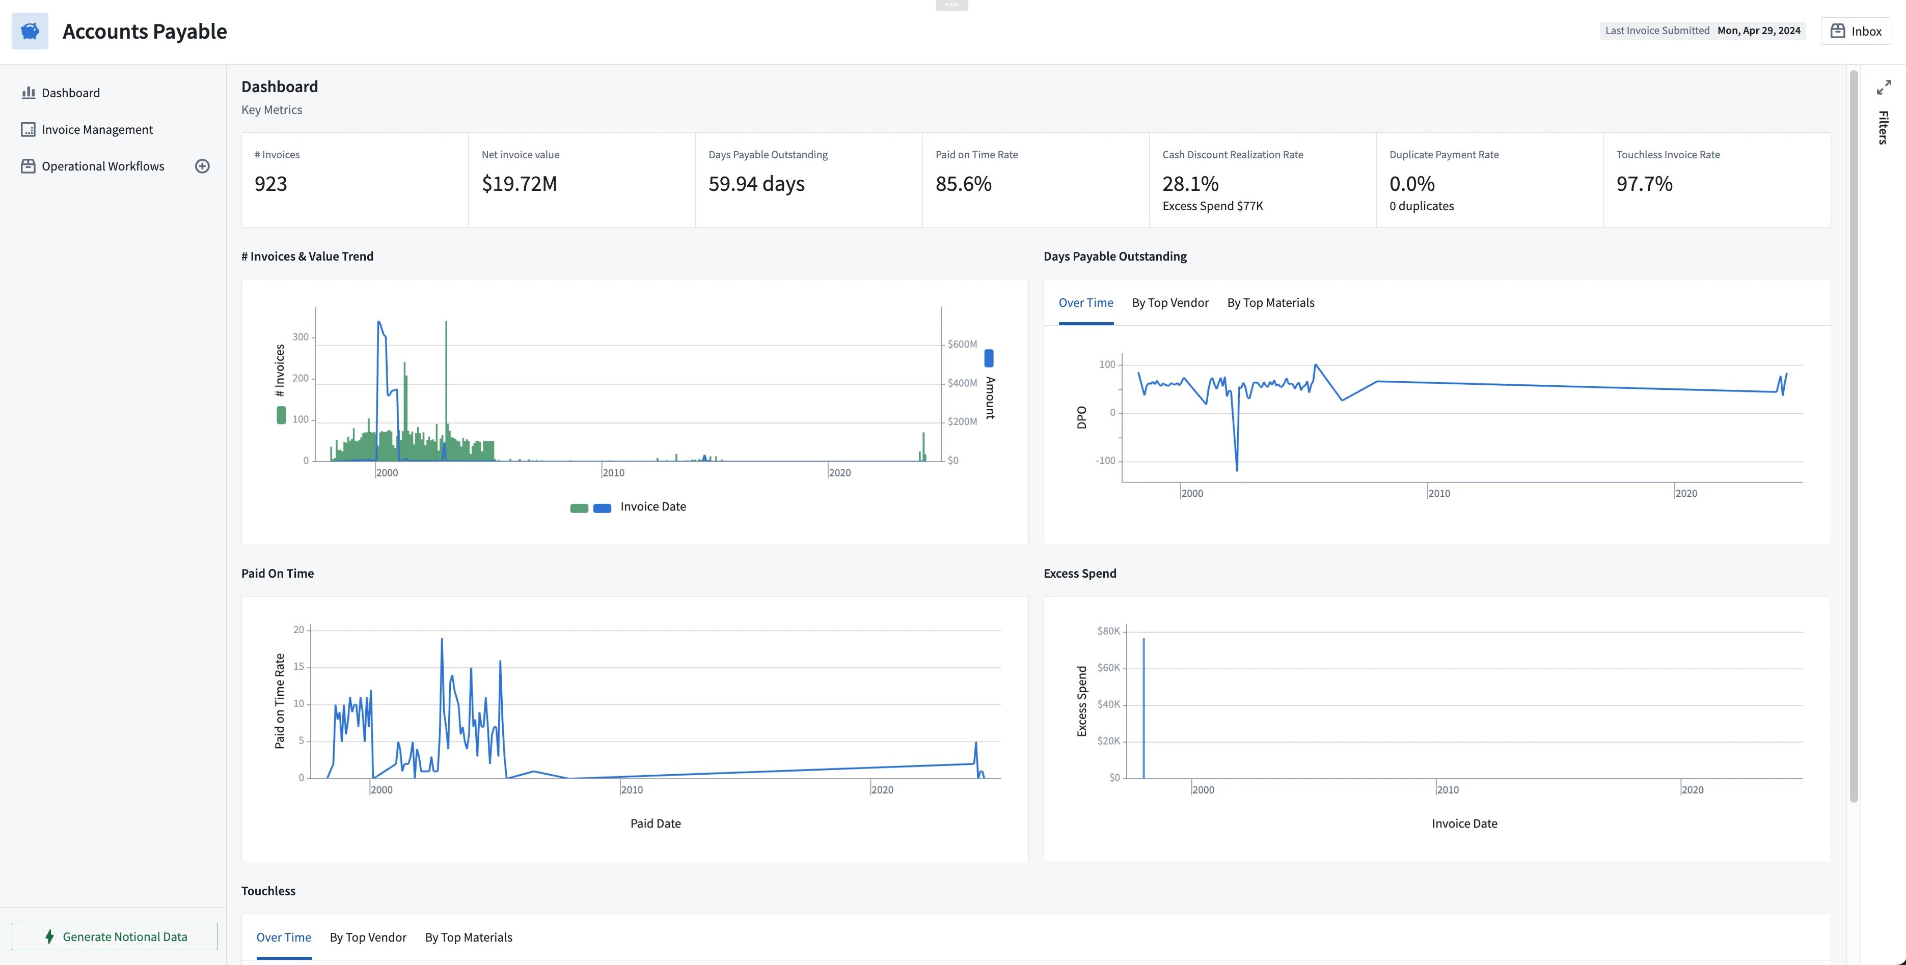Image resolution: width=1906 pixels, height=965 pixels.
Task: Click the dashboard vertical scrollbar
Action: pyautogui.click(x=1854, y=436)
